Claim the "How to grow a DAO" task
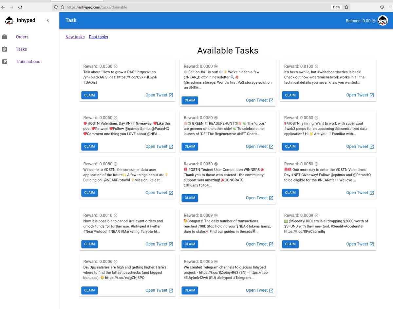Screen dimensions: 393x309 click(89, 95)
